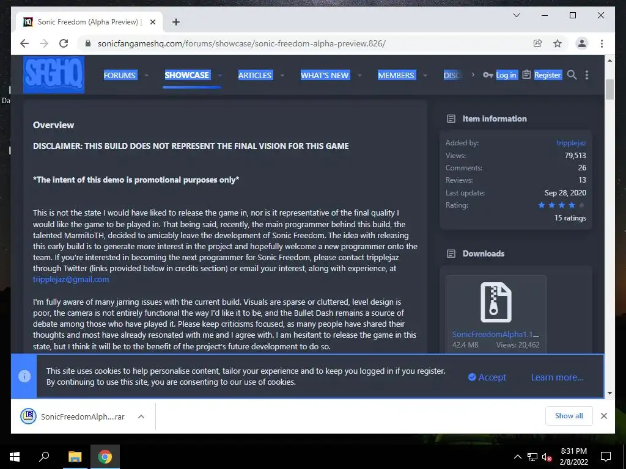626x469 pixels.
Task: Expand the Articles dropdown arrow
Action: 282,75
